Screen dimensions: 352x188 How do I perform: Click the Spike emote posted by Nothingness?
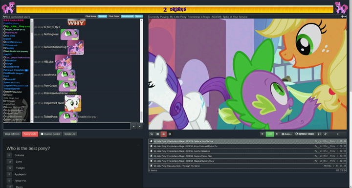click(69, 35)
